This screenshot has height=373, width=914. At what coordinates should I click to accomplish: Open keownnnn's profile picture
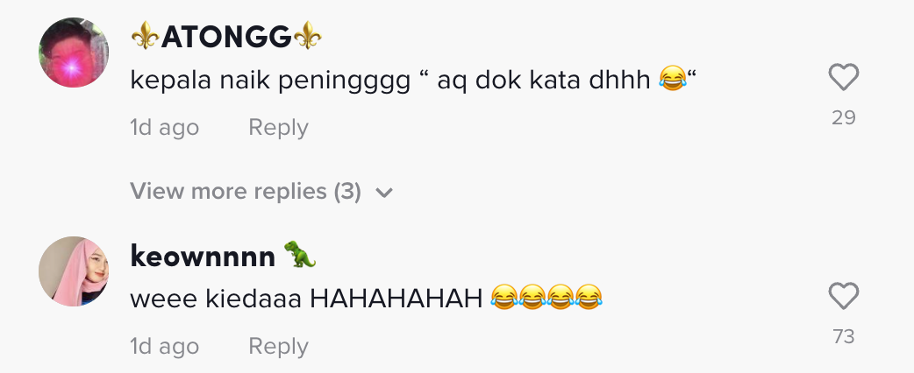pos(74,271)
